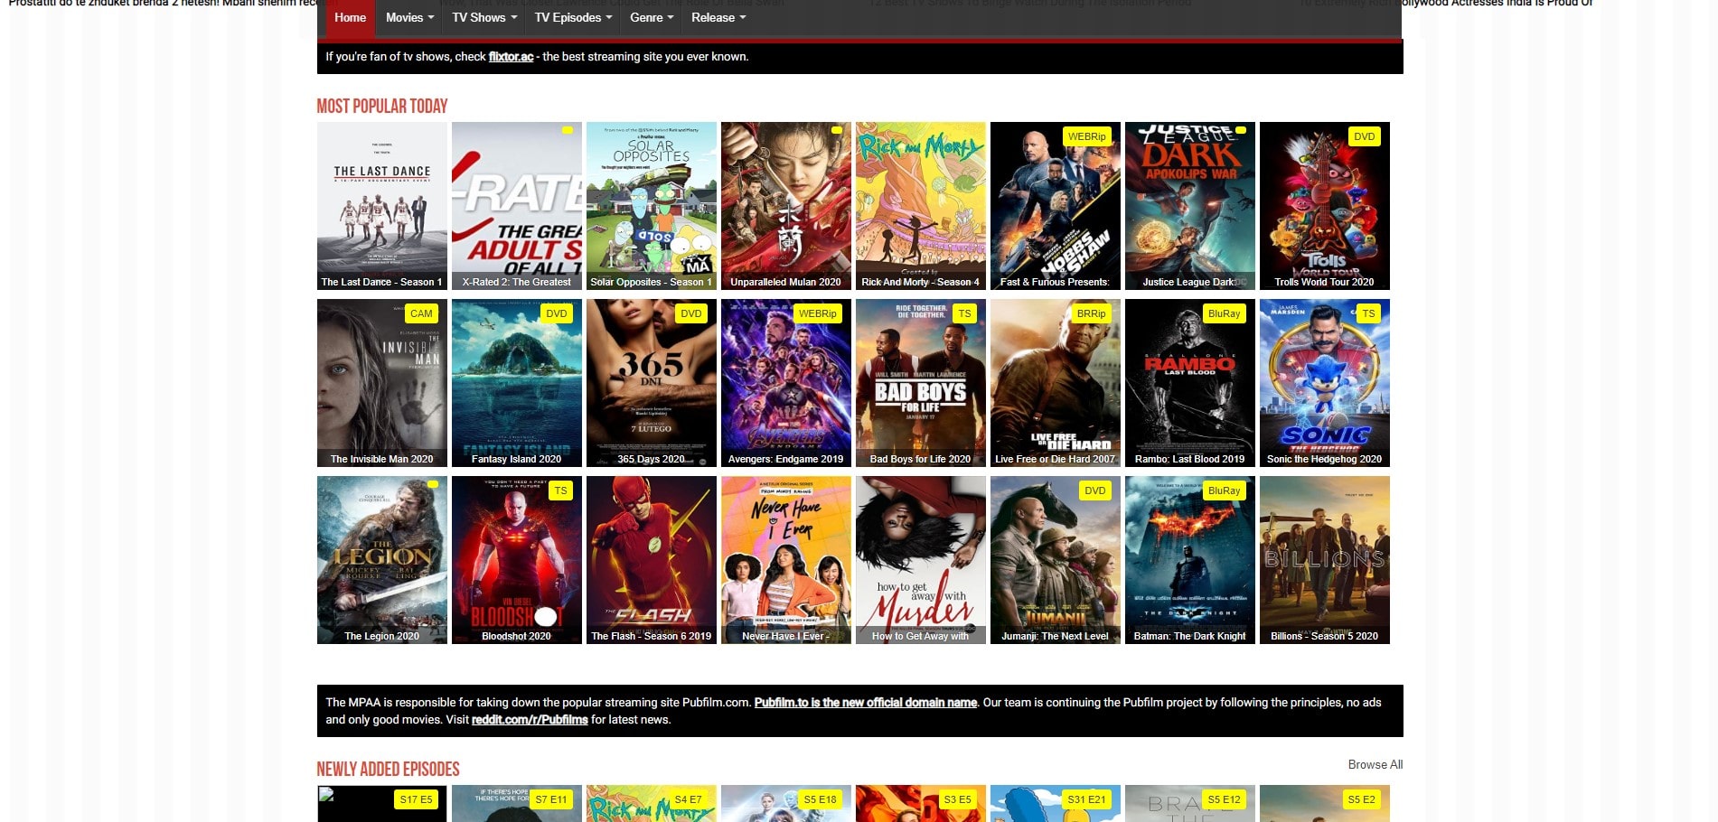Expand the Movies dropdown menu
Screen dimensions: 1718x822
click(x=409, y=17)
